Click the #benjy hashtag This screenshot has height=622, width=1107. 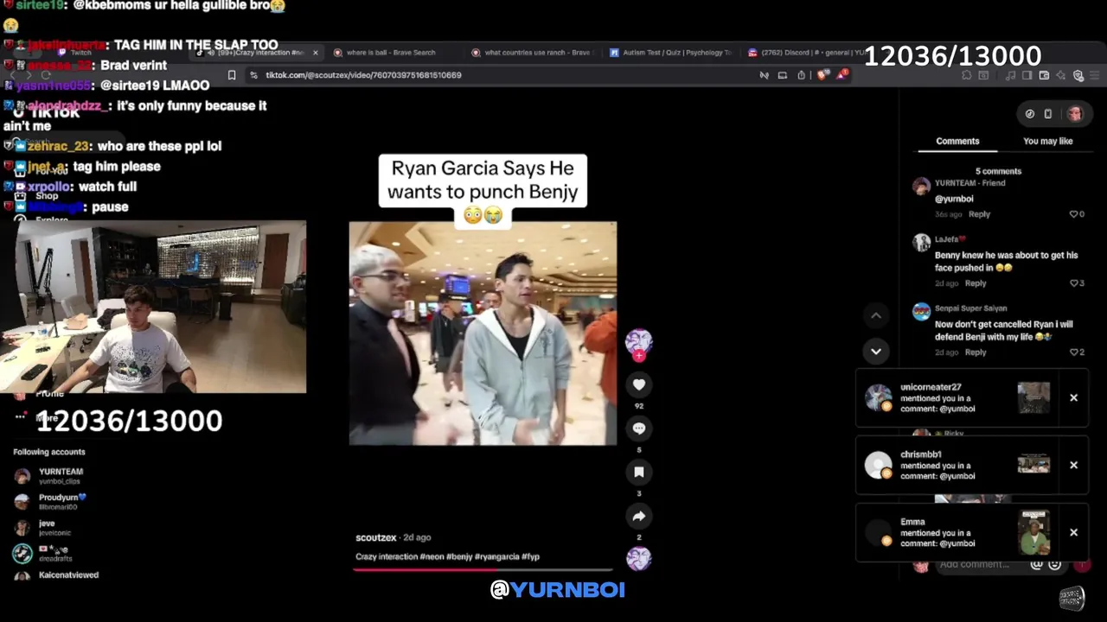coord(459,556)
